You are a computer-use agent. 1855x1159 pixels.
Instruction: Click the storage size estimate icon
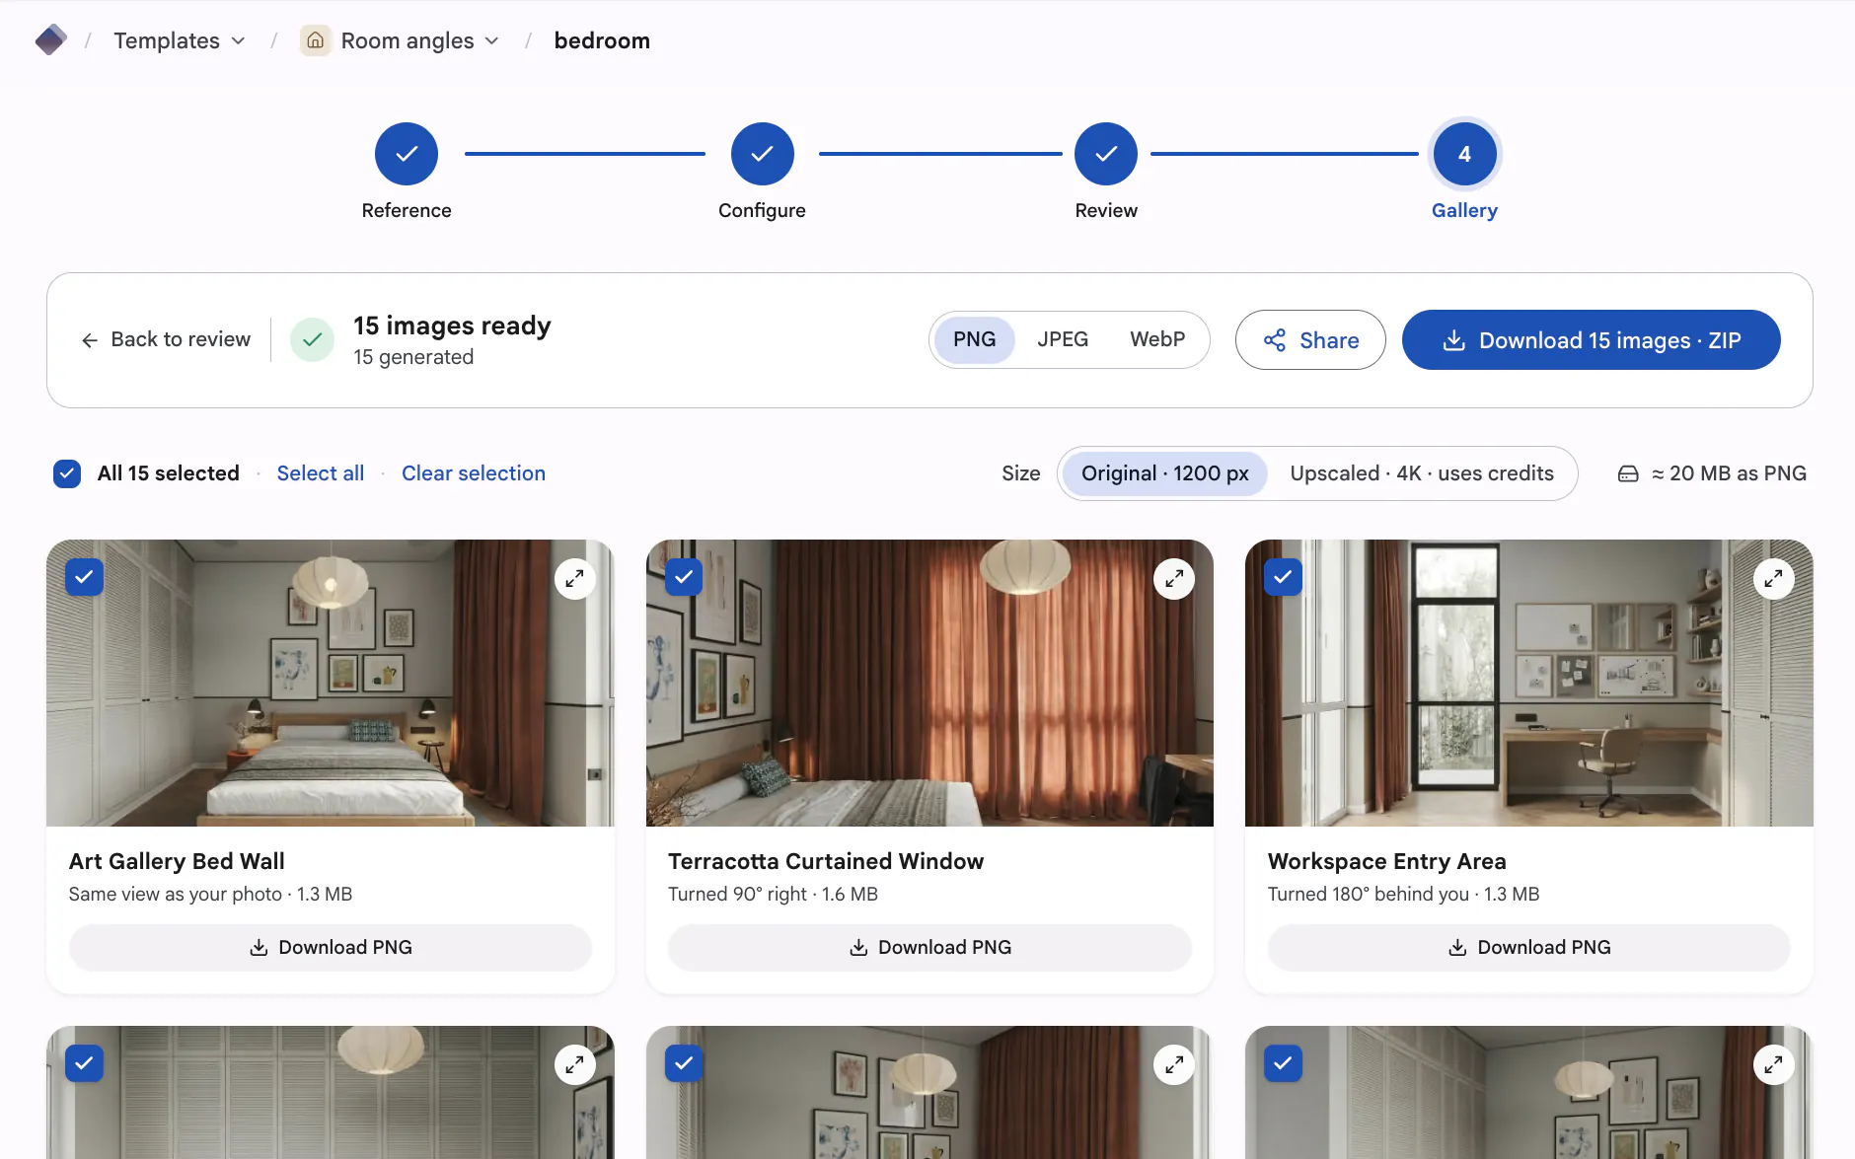(1628, 474)
